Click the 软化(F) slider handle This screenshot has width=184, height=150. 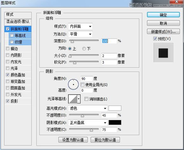[x=75, y=62]
